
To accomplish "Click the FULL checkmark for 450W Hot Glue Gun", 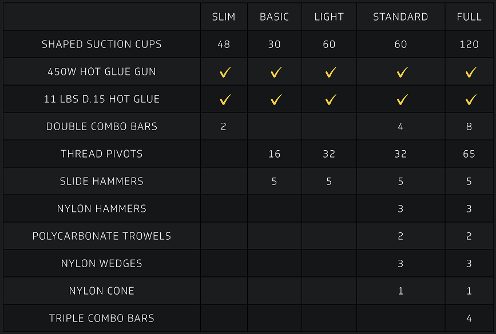I will point(471,73).
